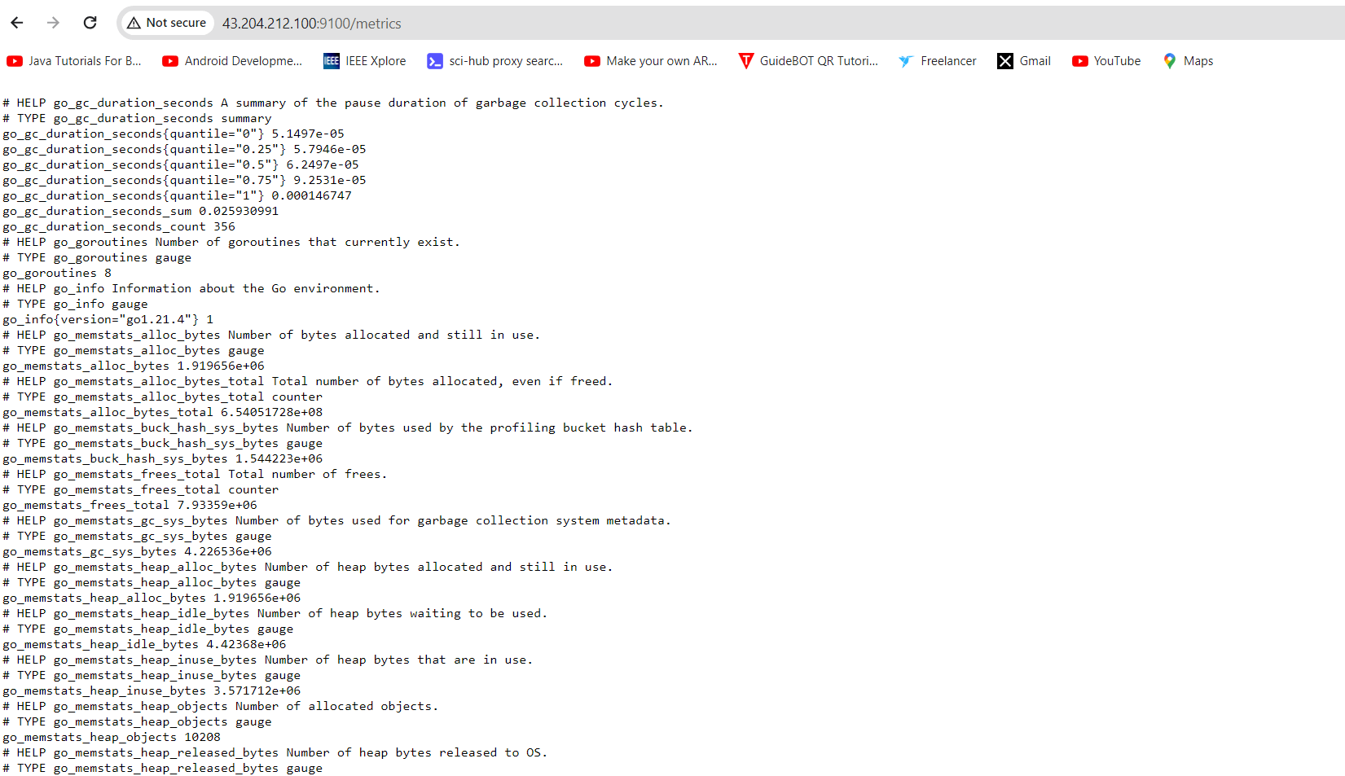Click the grayed-out forward navigation arrow
1345x776 pixels.
53,23
